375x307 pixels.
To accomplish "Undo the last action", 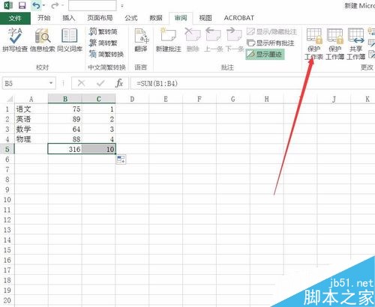I will coord(36,5).
